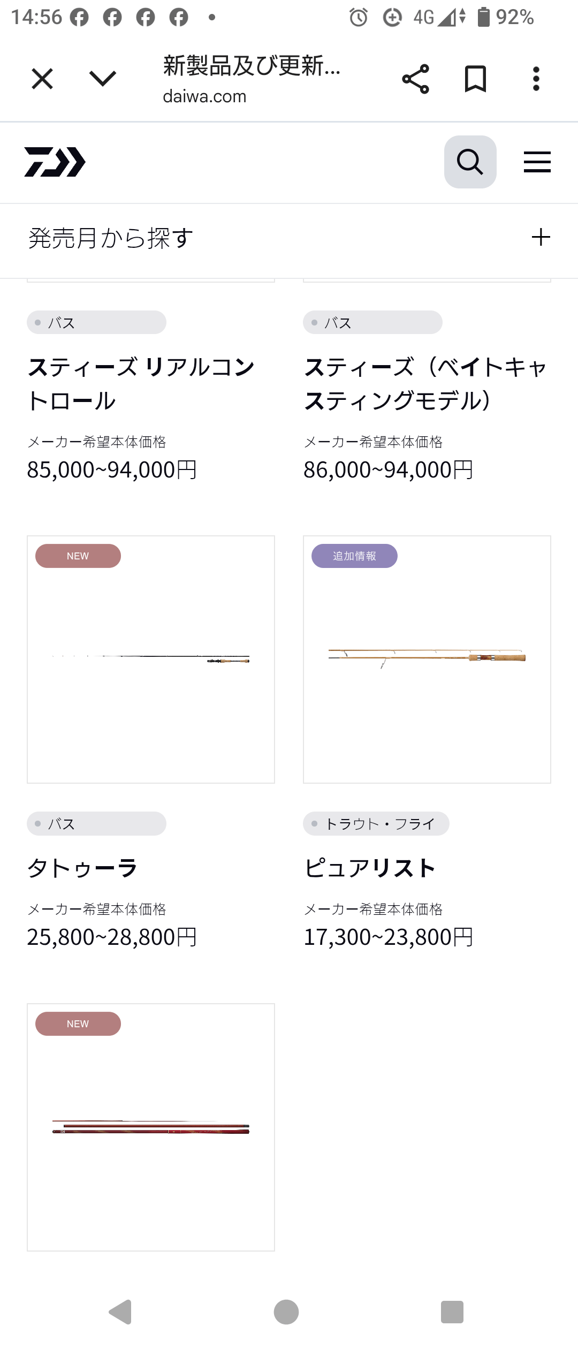The image size is (578, 1349).
Task: Expand the browser tab dropdown chevron
Action: tap(102, 79)
